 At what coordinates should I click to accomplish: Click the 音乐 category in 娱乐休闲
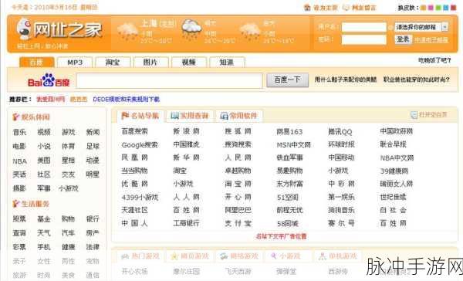click(x=19, y=132)
